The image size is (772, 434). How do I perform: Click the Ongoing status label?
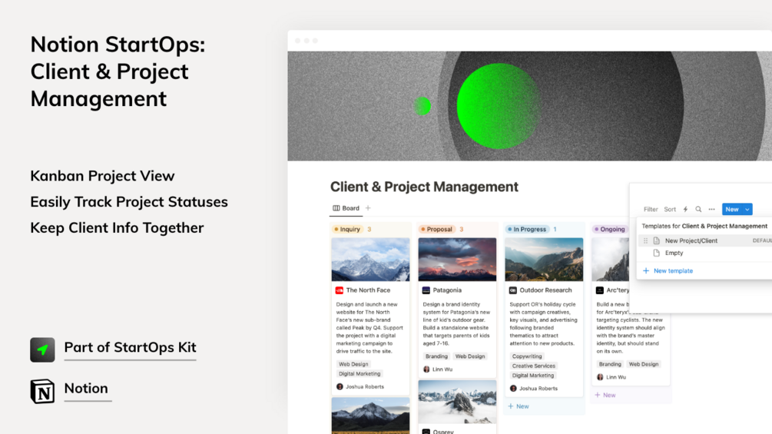(x=611, y=230)
